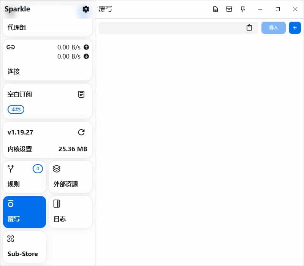Click the blue plus add button
304x266 pixels.
[295, 28]
